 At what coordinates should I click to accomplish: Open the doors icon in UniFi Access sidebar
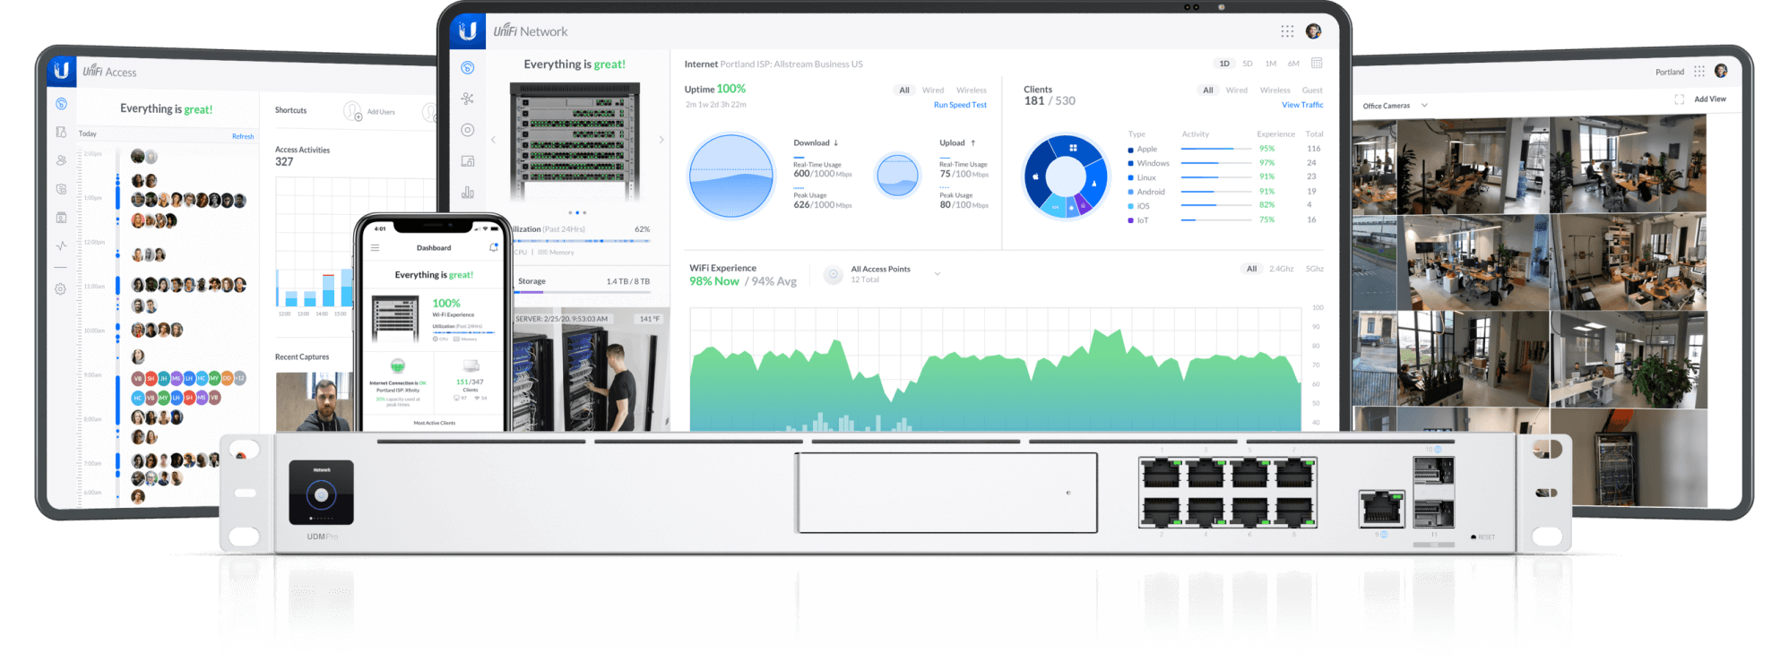(61, 132)
